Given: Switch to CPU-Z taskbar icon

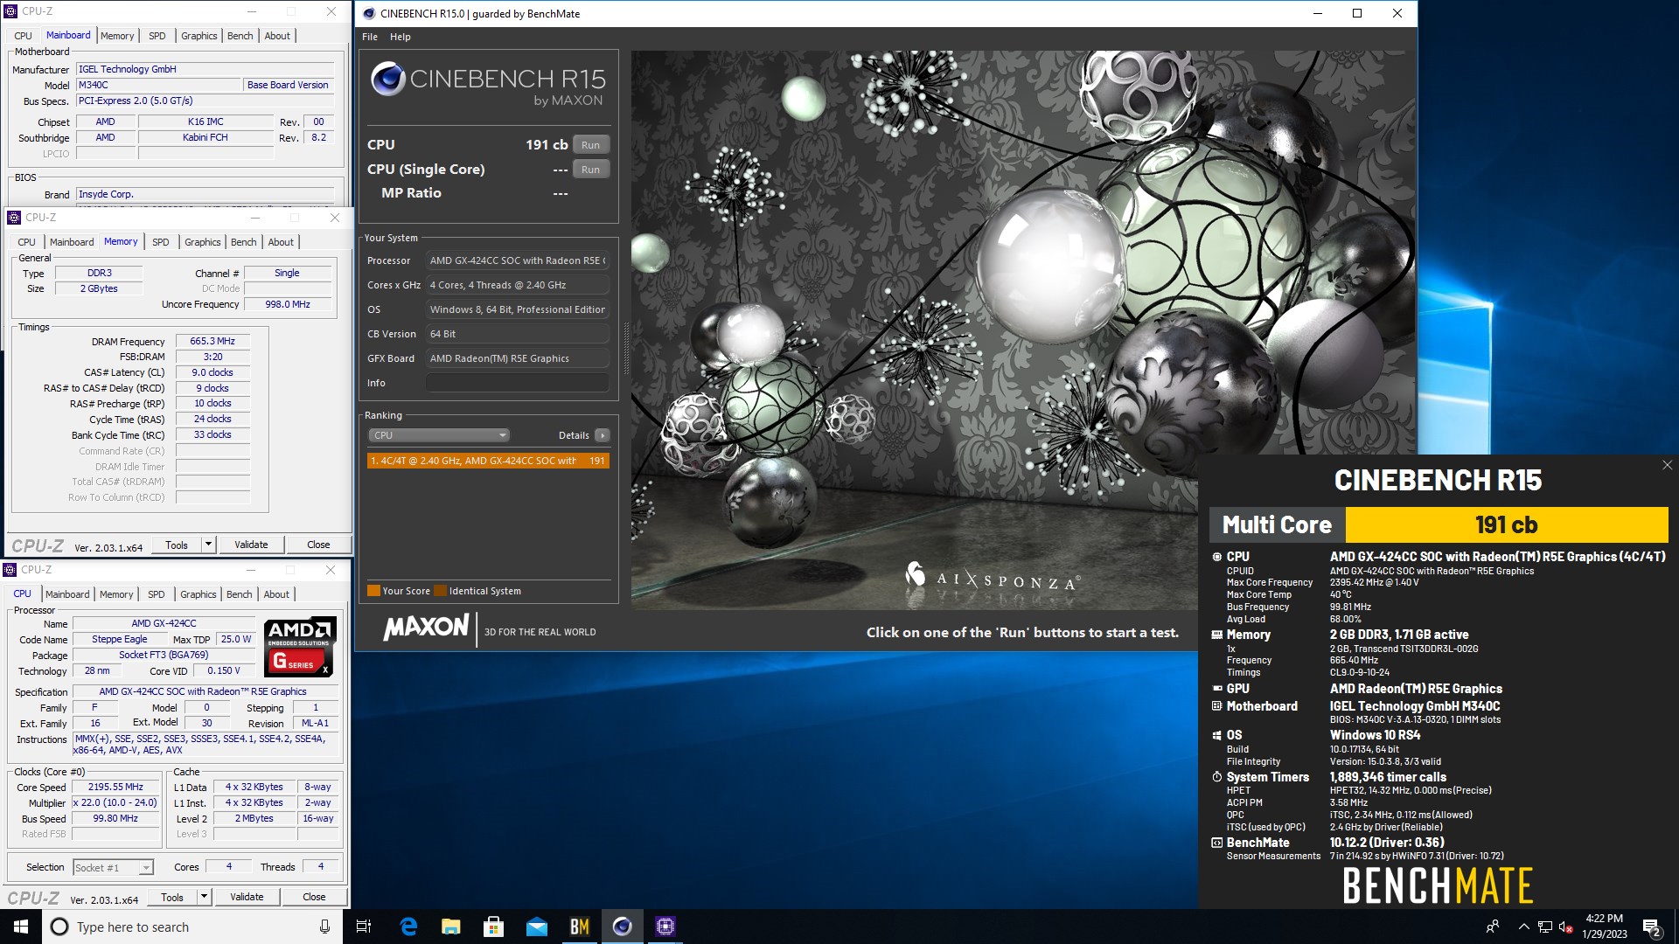Looking at the screenshot, I should pyautogui.click(x=665, y=927).
